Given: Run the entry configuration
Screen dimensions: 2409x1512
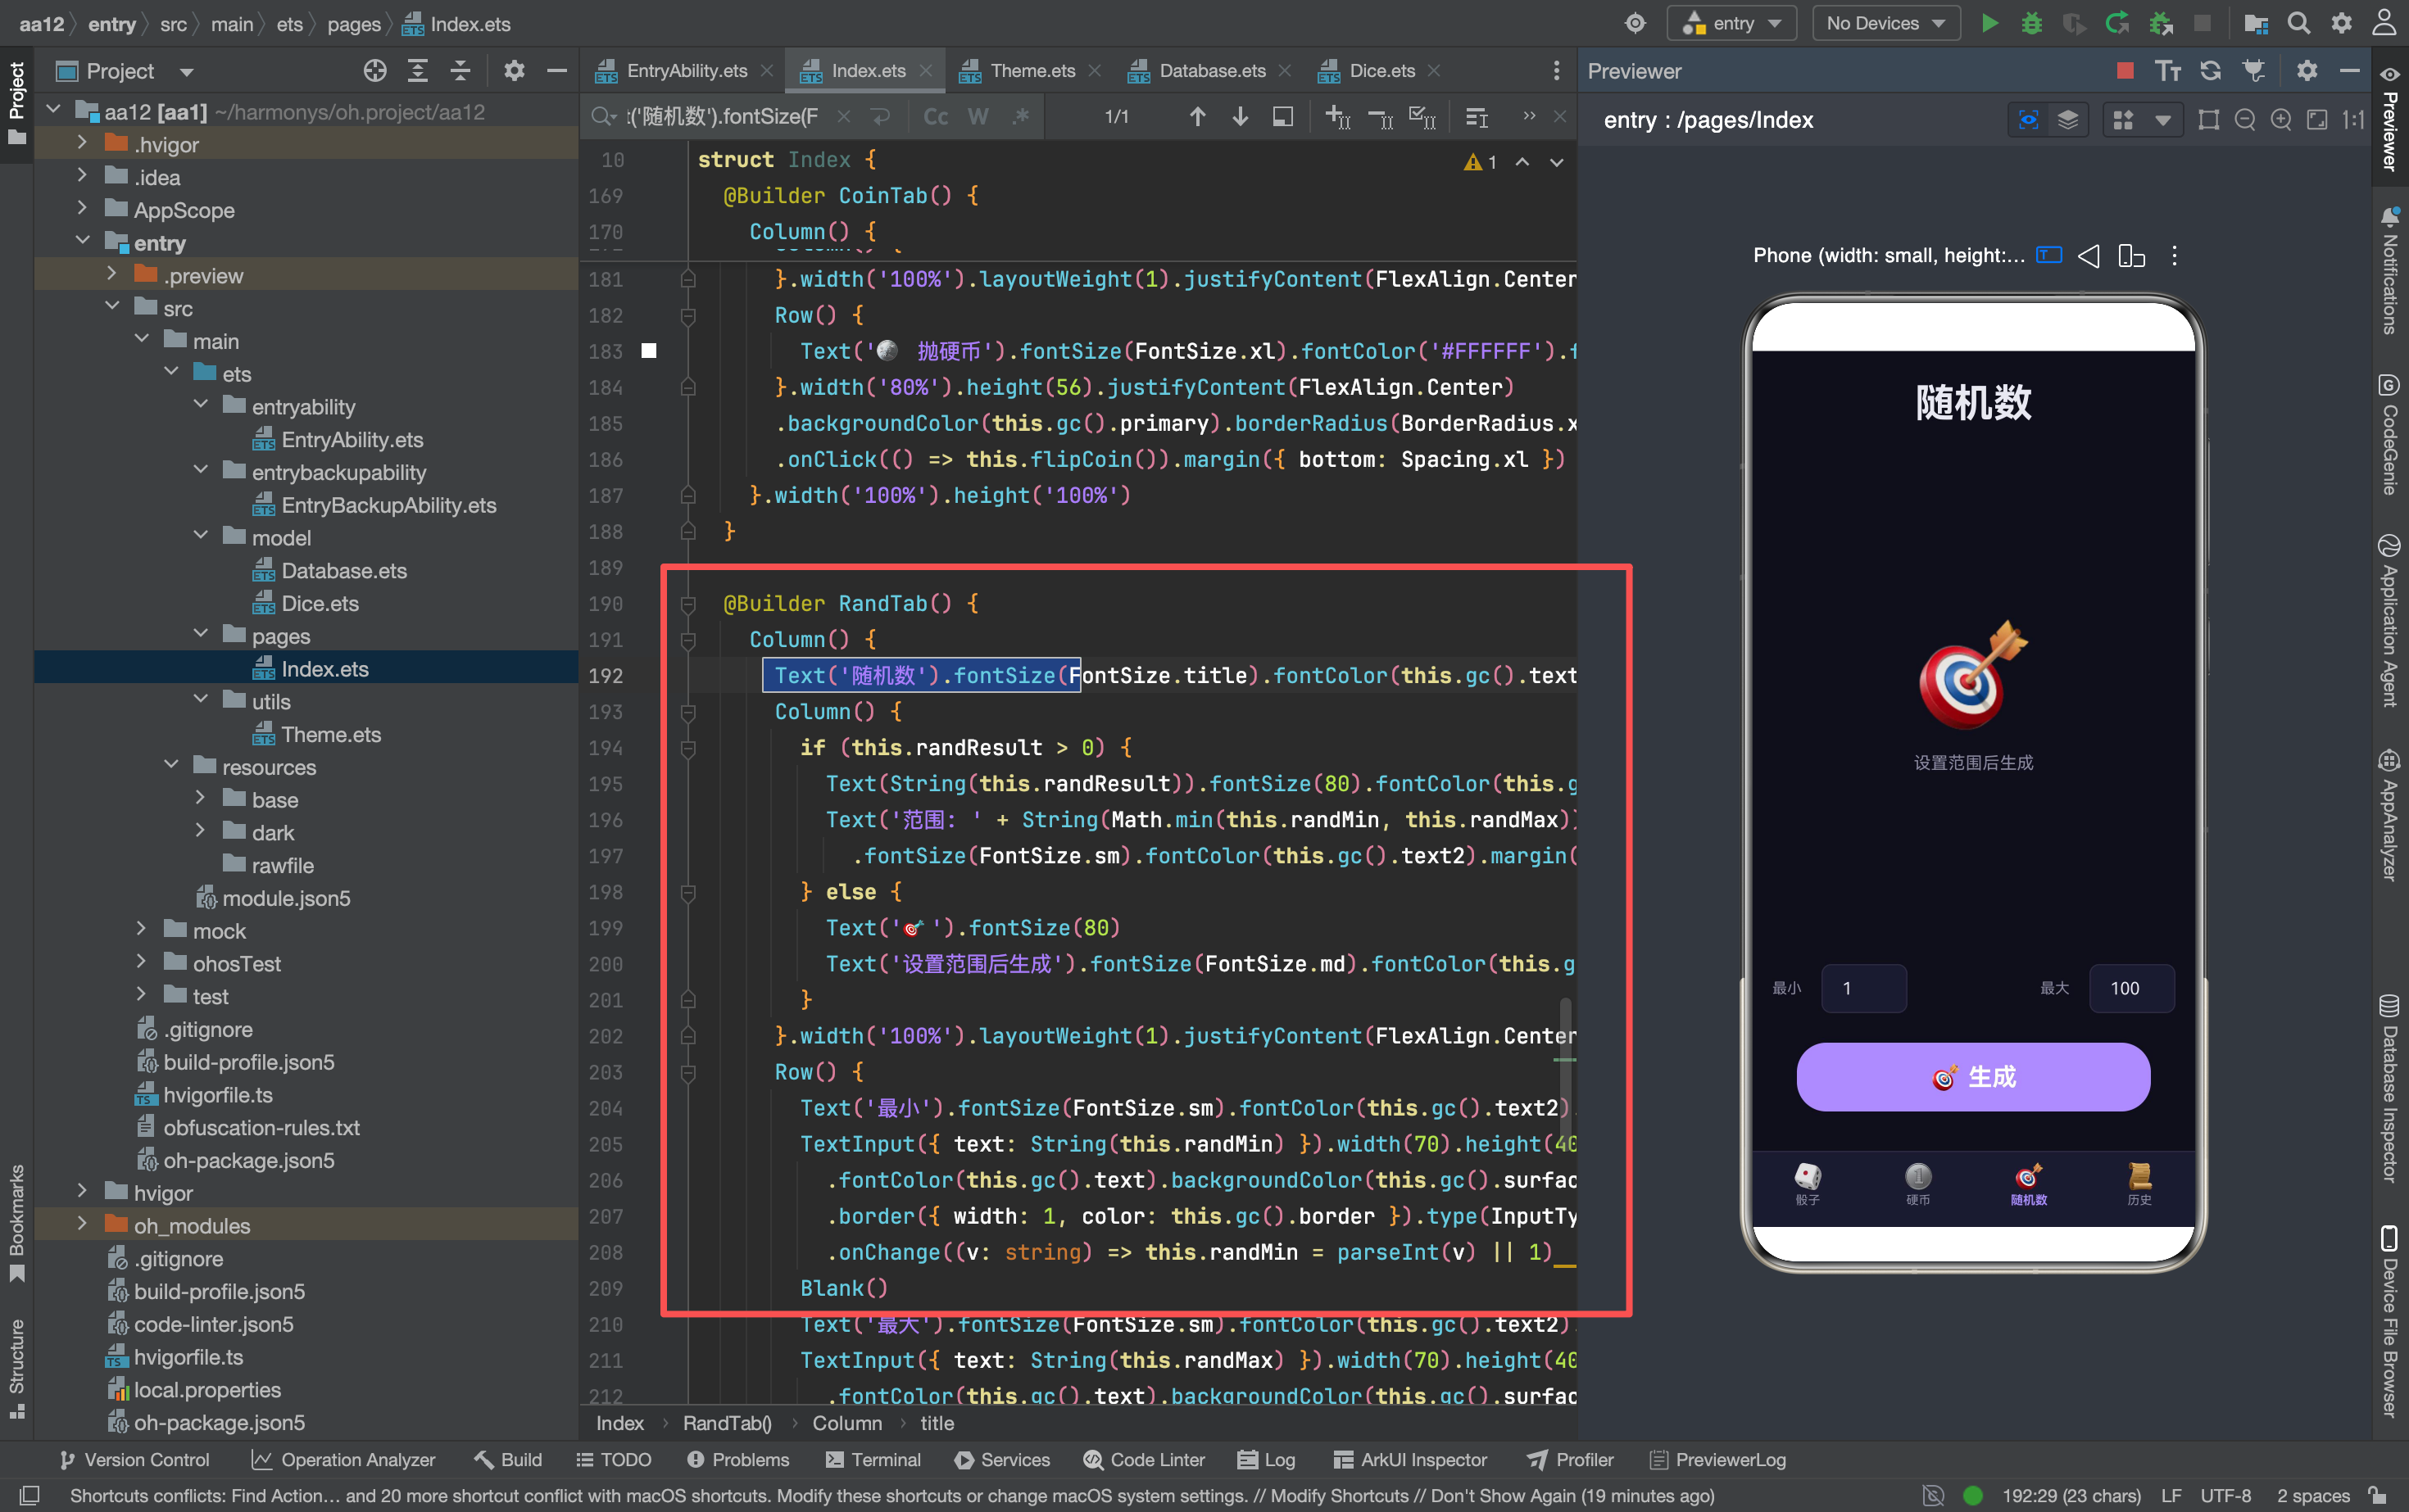Looking at the screenshot, I should point(1989,23).
